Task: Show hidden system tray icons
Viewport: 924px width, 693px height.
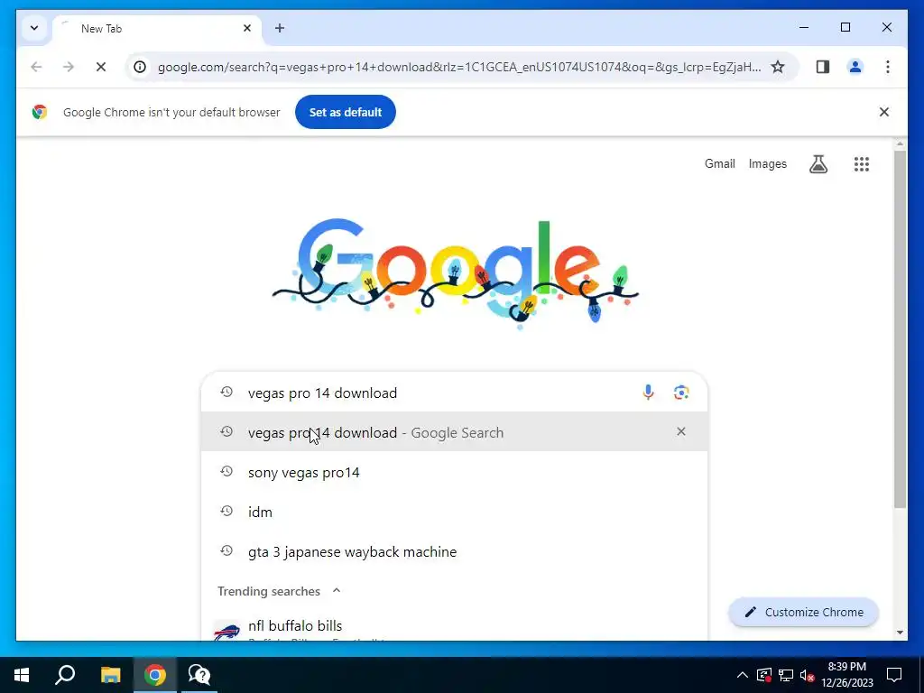Action: pos(743,675)
